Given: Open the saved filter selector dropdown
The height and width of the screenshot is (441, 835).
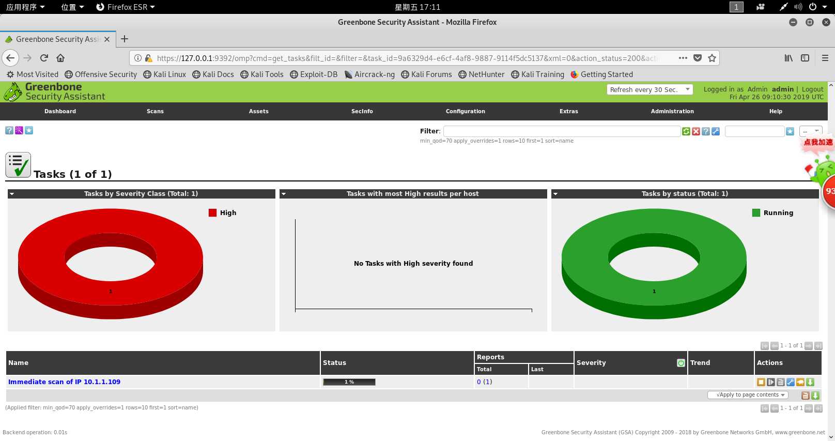Looking at the screenshot, I should click(x=811, y=131).
